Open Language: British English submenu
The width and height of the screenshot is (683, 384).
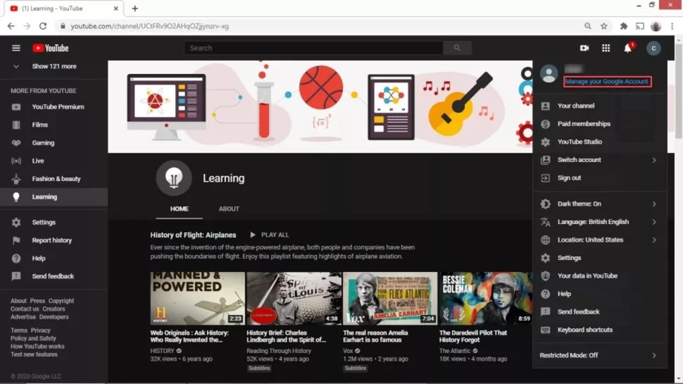[x=600, y=222]
